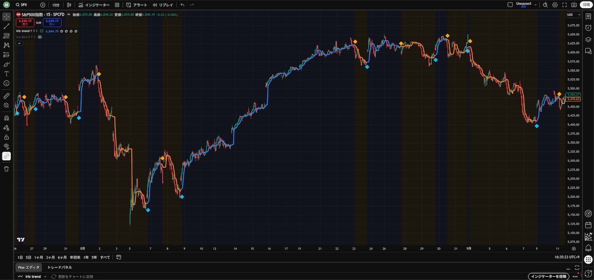
Task: Click the アラート alert button
Action: click(136, 5)
